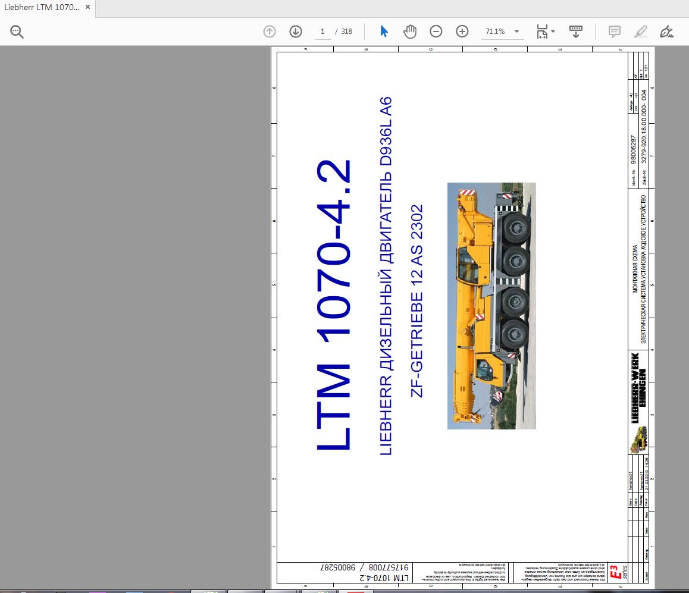The image size is (689, 593).
Task: Click the LTM 1070-4.2 title text
Action: click(x=334, y=305)
